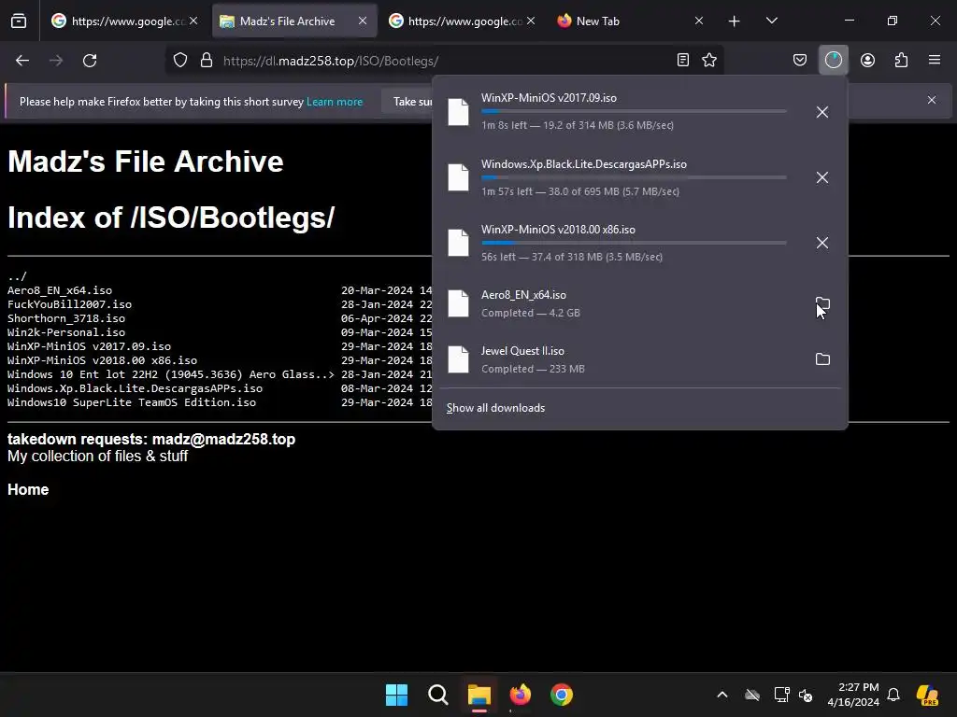This screenshot has height=717, width=957.
Task: Download FuckYouBill2007.iso link
Action: tap(69, 304)
